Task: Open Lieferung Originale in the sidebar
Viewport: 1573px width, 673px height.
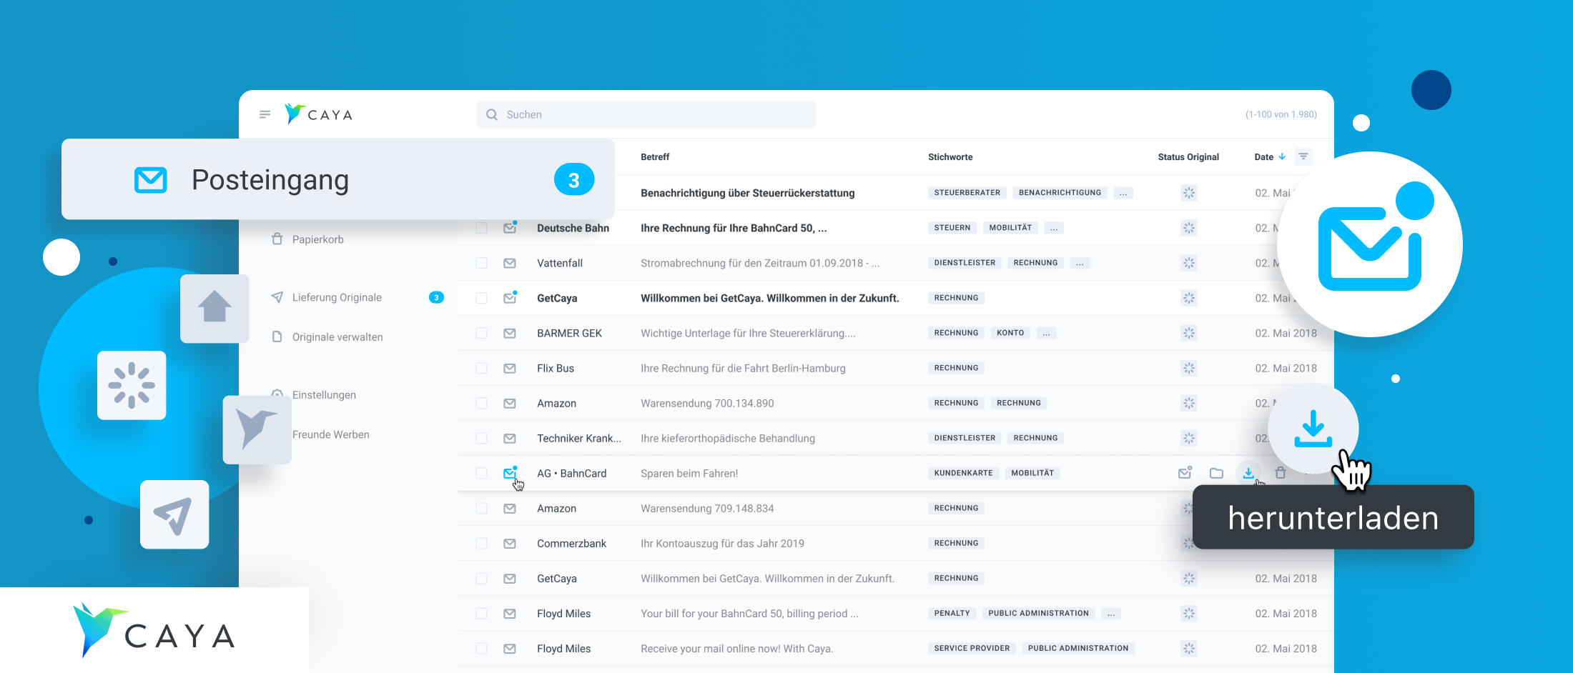Action: (x=337, y=297)
